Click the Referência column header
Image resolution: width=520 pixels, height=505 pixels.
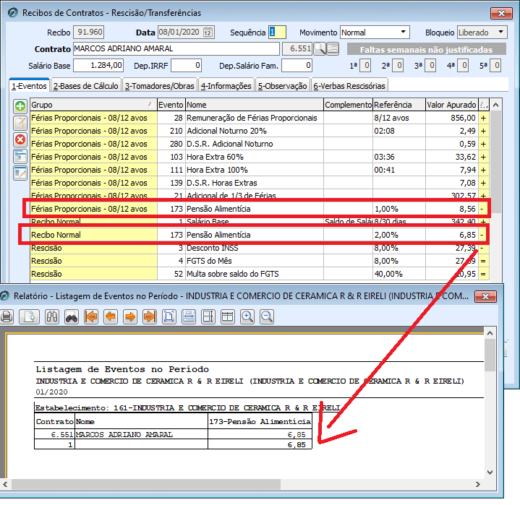(x=399, y=105)
